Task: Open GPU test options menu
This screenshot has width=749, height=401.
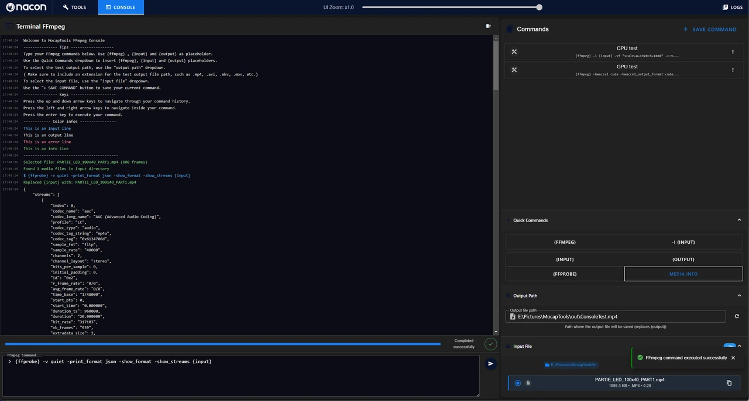Action: click(733, 70)
